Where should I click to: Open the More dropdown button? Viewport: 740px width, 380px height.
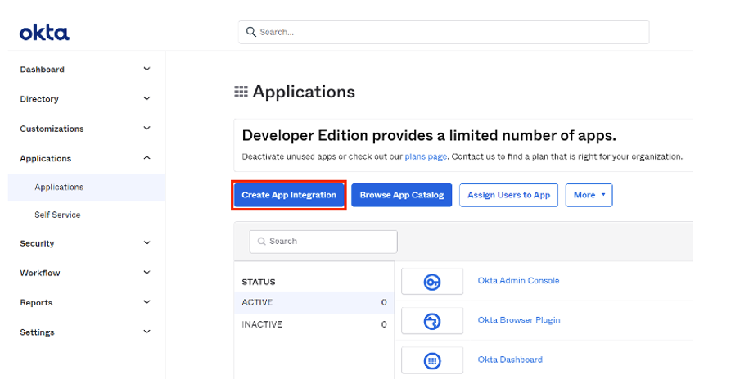(x=589, y=195)
